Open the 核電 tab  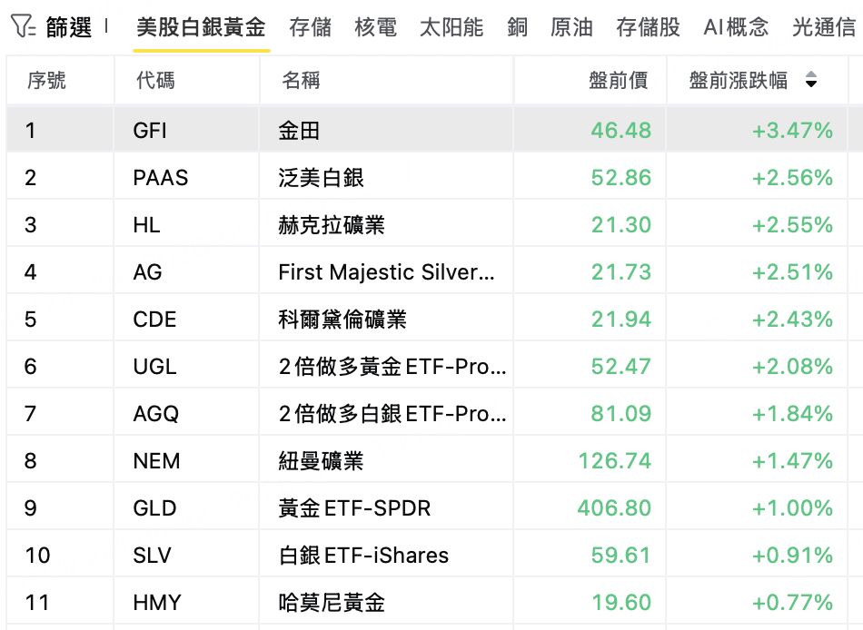click(376, 27)
